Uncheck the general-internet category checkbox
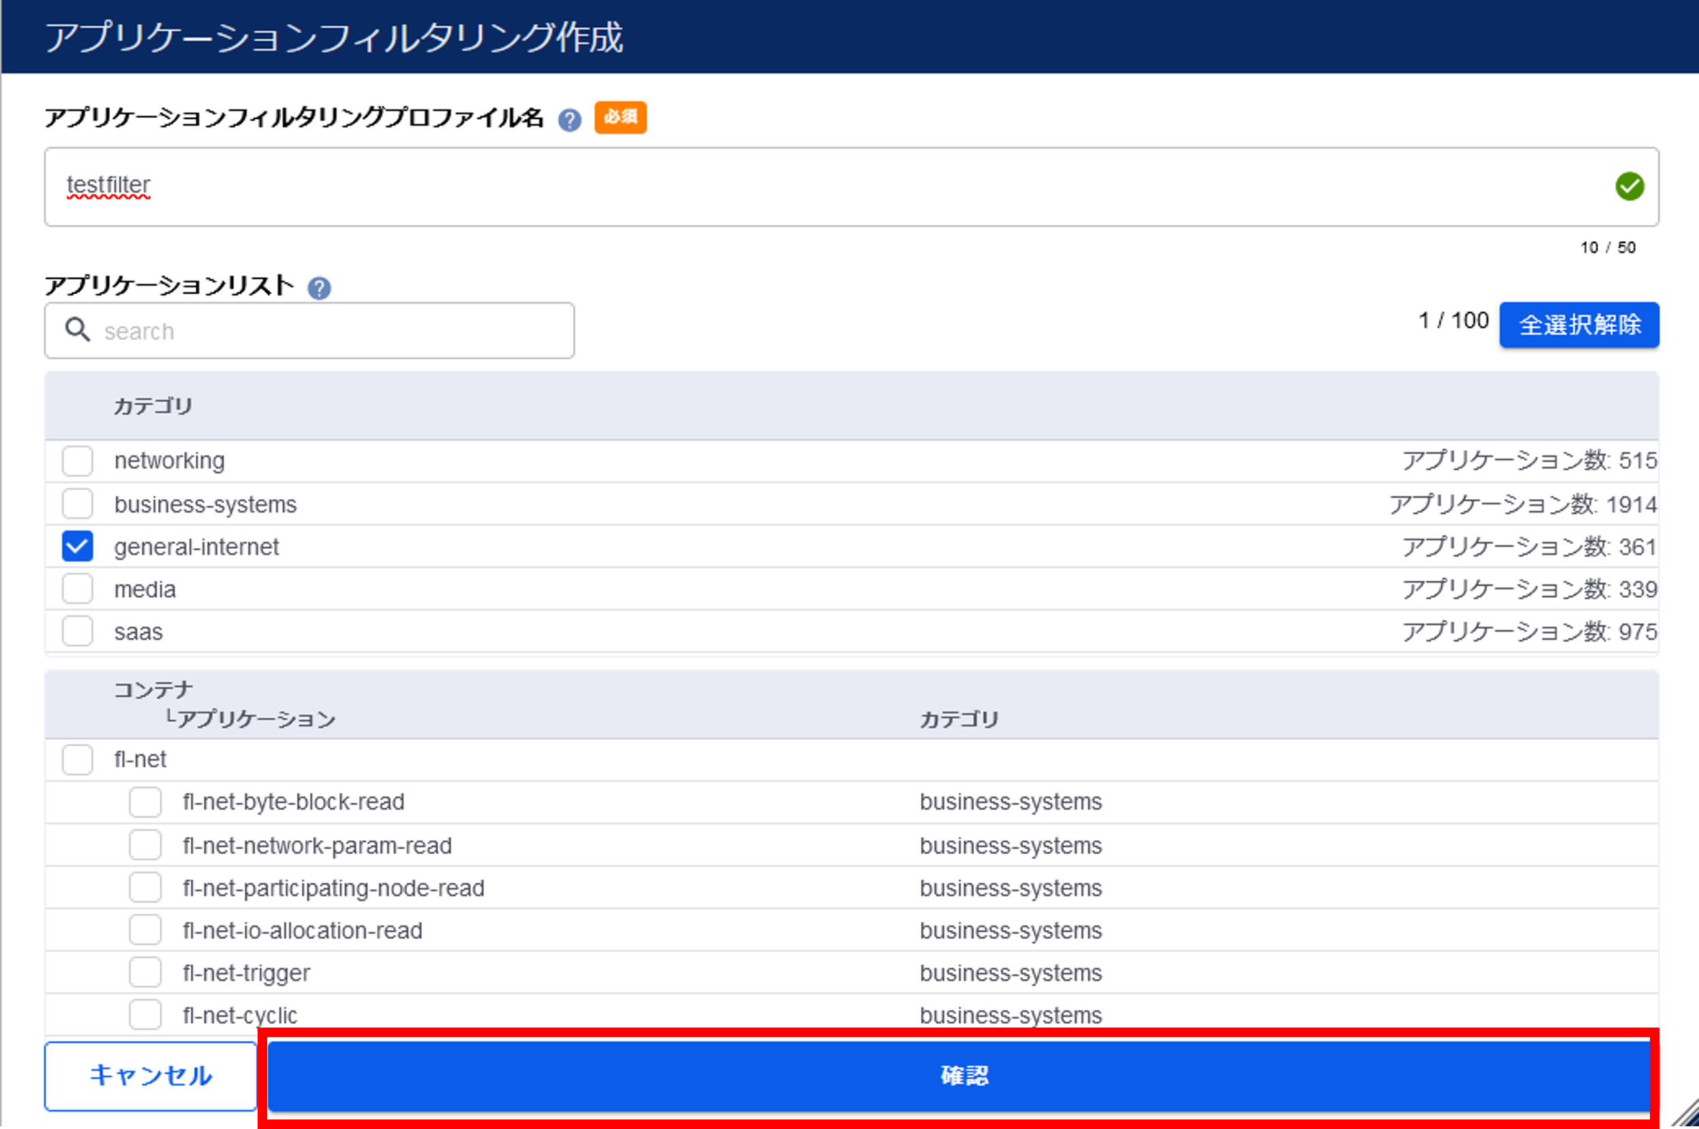Image resolution: width=1699 pixels, height=1129 pixels. (77, 547)
